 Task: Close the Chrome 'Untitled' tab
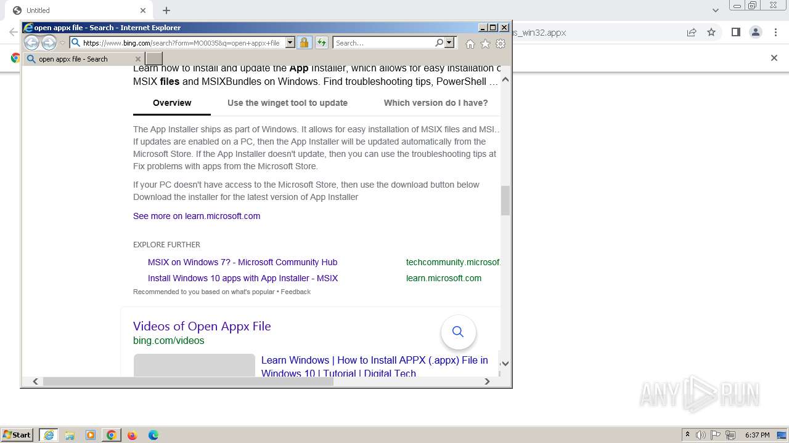142,10
